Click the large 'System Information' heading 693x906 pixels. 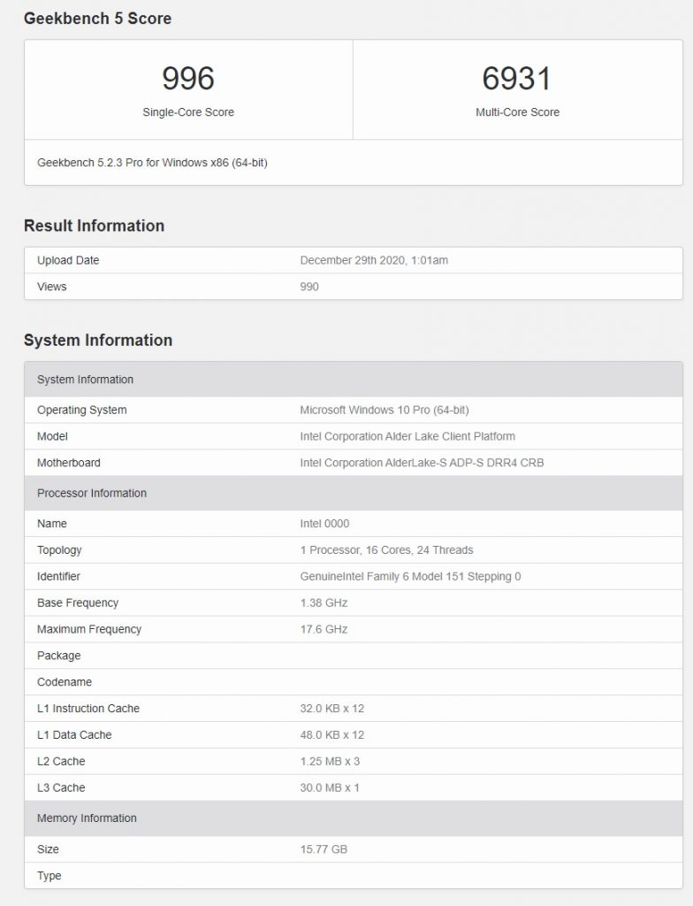tap(98, 340)
